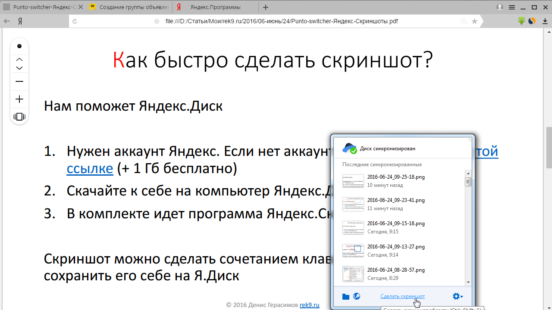This screenshot has width=552, height=310.
Task: Click the fit-to-page icon in PDF toolbar
Action: [19, 117]
